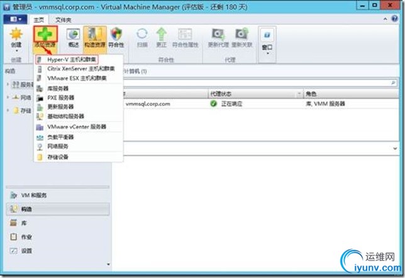Image resolution: width=405 pixels, height=278 pixels.
Task: Select PXE 服务器 in the dropdown menu
Action: pos(78,98)
